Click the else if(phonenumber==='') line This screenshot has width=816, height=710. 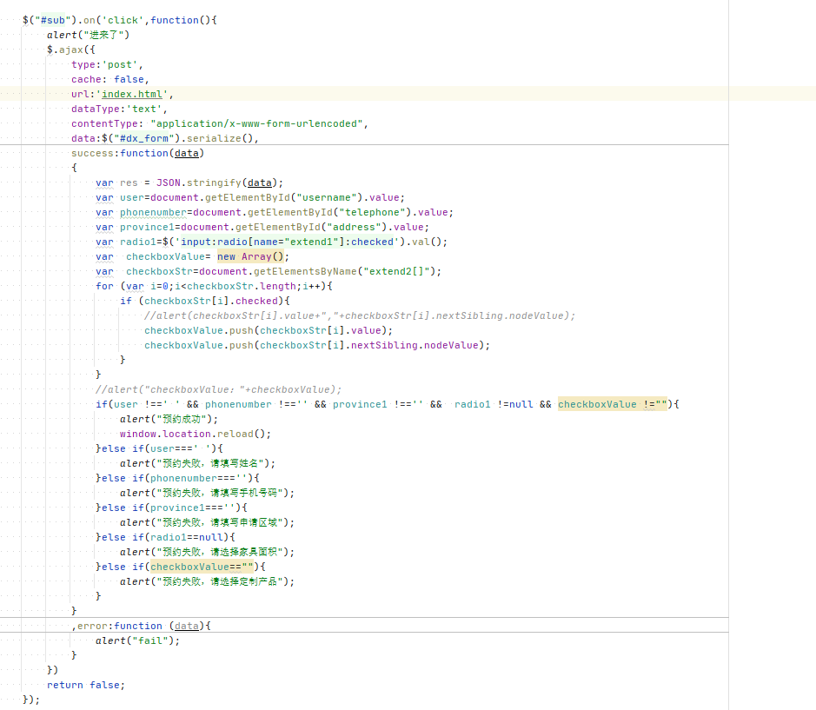pyautogui.click(x=177, y=478)
